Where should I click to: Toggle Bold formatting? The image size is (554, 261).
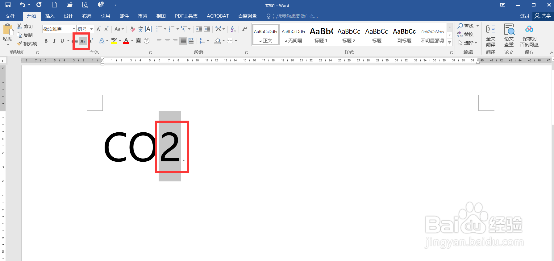46,41
